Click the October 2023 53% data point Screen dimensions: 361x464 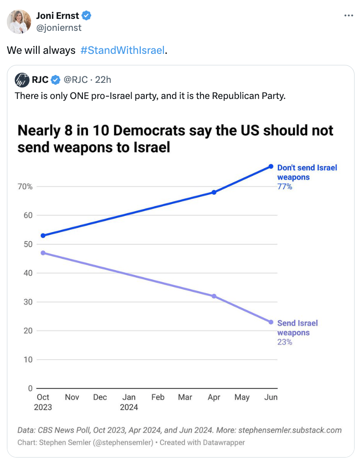[43, 235]
